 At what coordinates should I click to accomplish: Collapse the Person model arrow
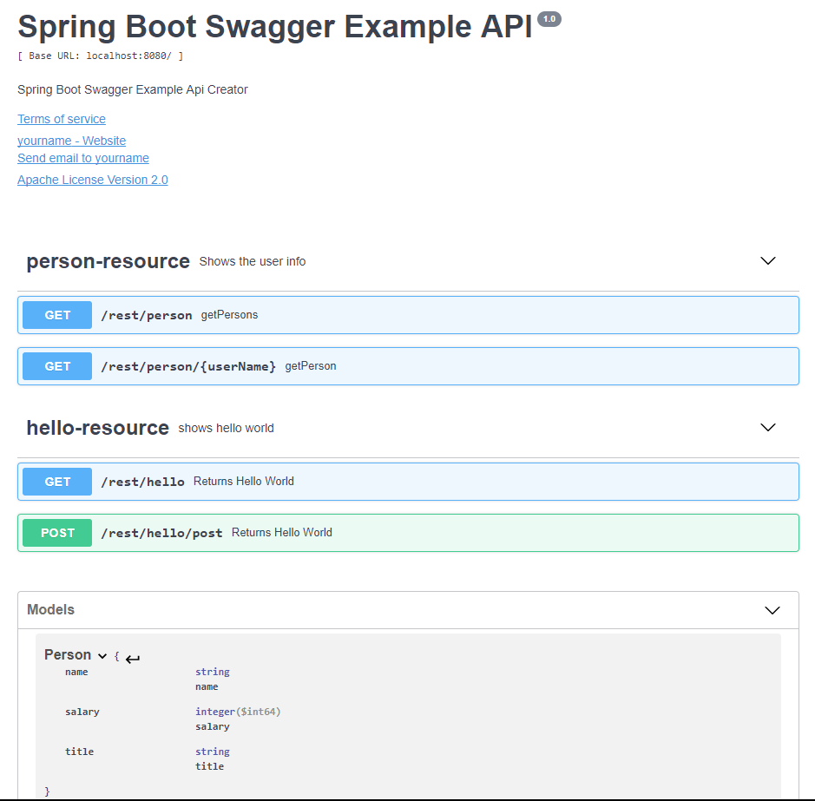(102, 656)
